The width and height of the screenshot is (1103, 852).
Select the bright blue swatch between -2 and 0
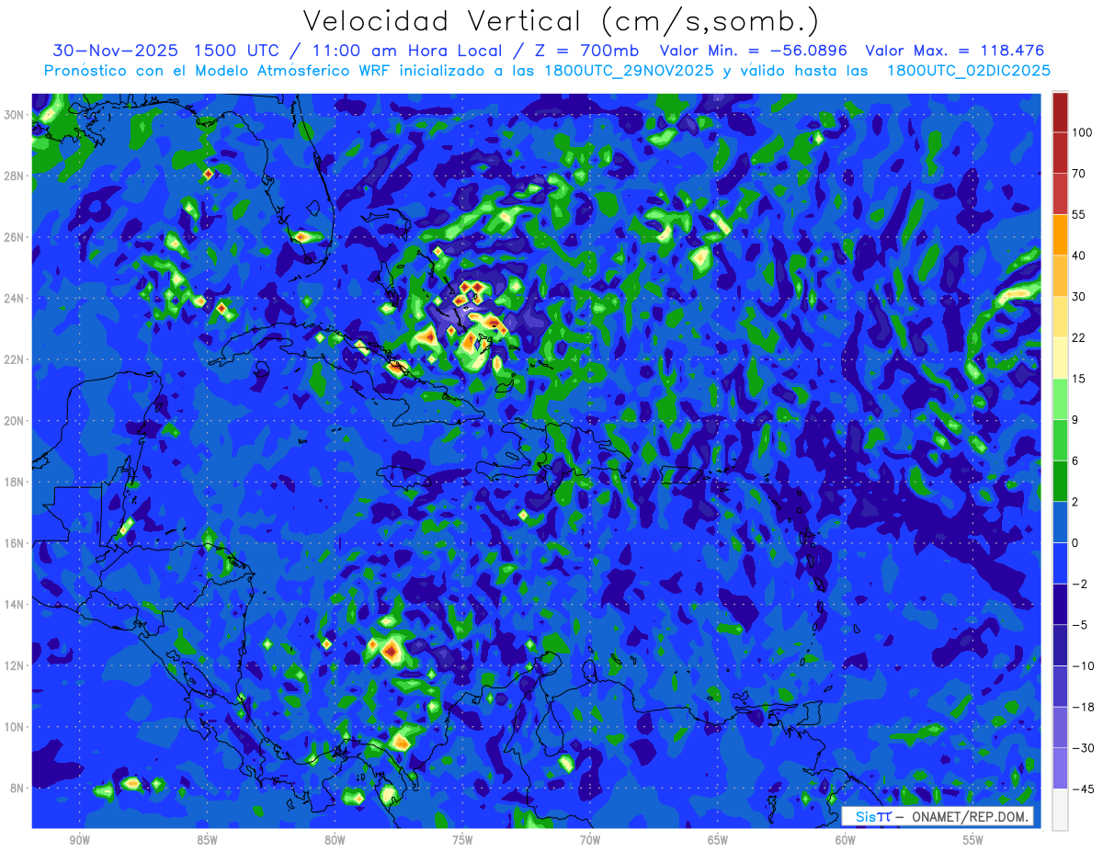1060,563
